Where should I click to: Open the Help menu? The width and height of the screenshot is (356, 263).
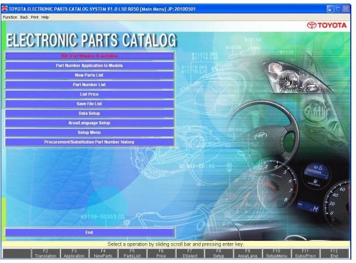point(45,17)
